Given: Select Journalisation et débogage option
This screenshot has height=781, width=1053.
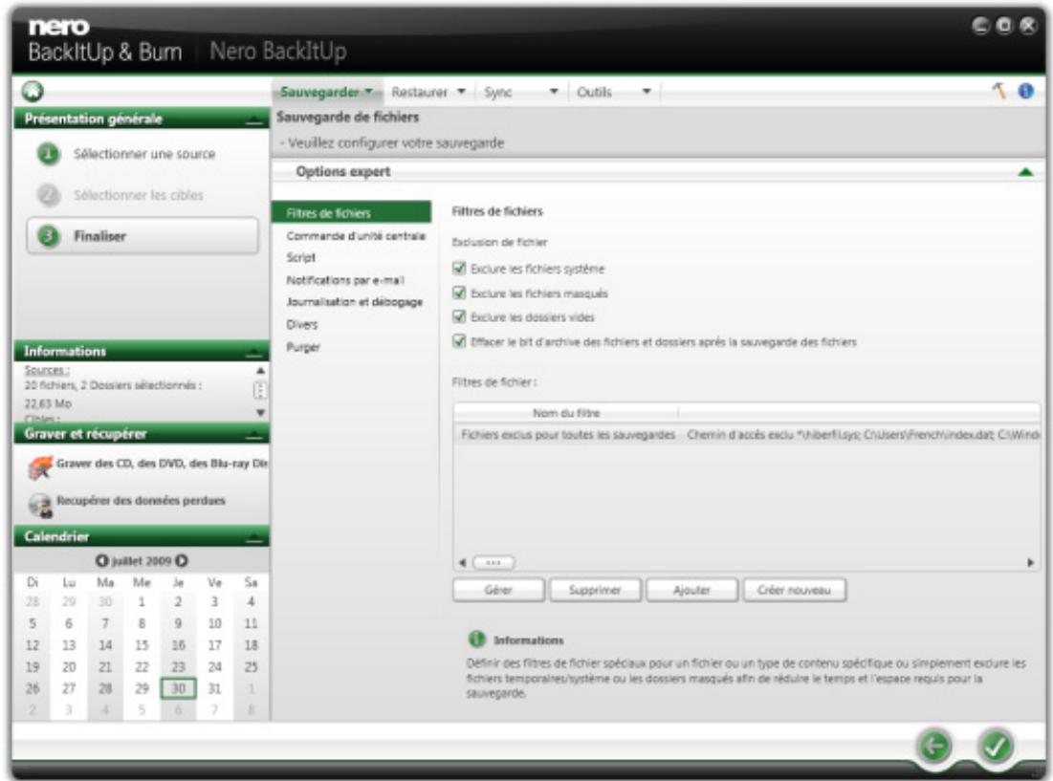Looking at the screenshot, I should pos(354,302).
